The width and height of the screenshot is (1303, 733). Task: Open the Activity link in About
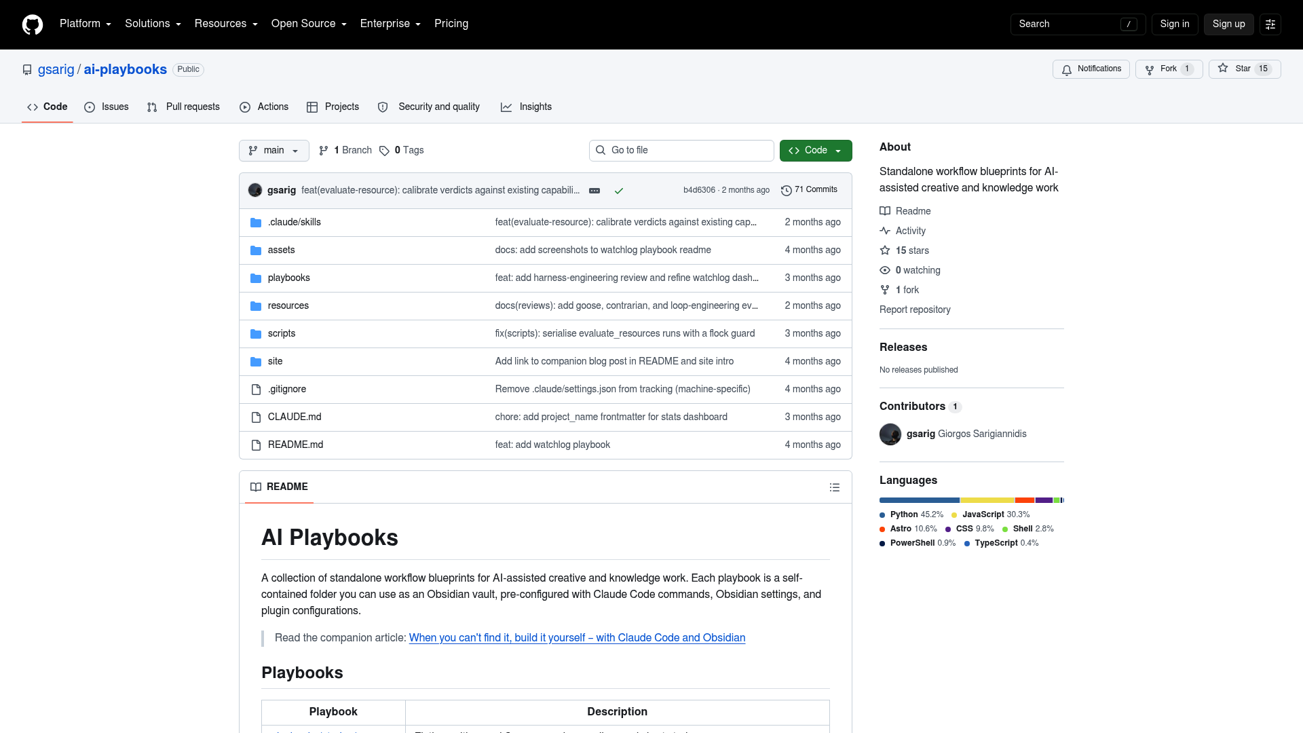[x=903, y=231]
